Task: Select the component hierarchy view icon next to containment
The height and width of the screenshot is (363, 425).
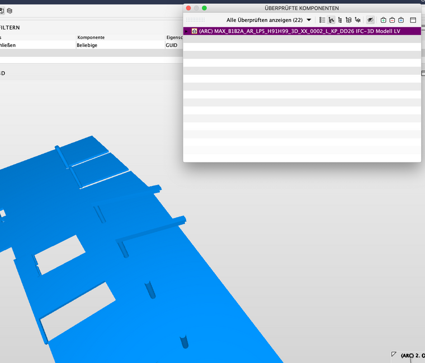Action: tap(340, 20)
